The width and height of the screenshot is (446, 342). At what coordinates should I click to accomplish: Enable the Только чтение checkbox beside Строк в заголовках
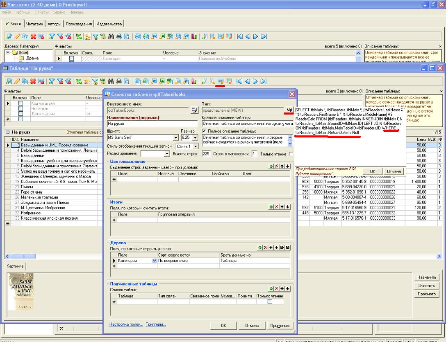[x=291, y=154]
